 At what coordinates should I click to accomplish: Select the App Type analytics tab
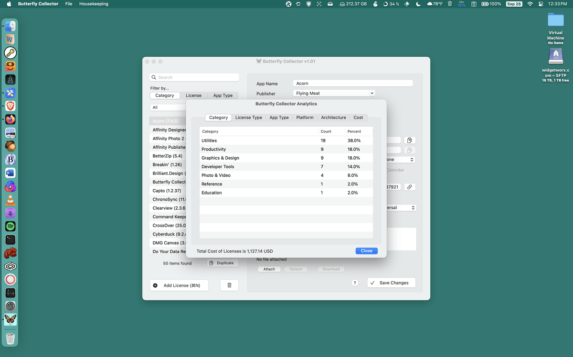click(279, 117)
